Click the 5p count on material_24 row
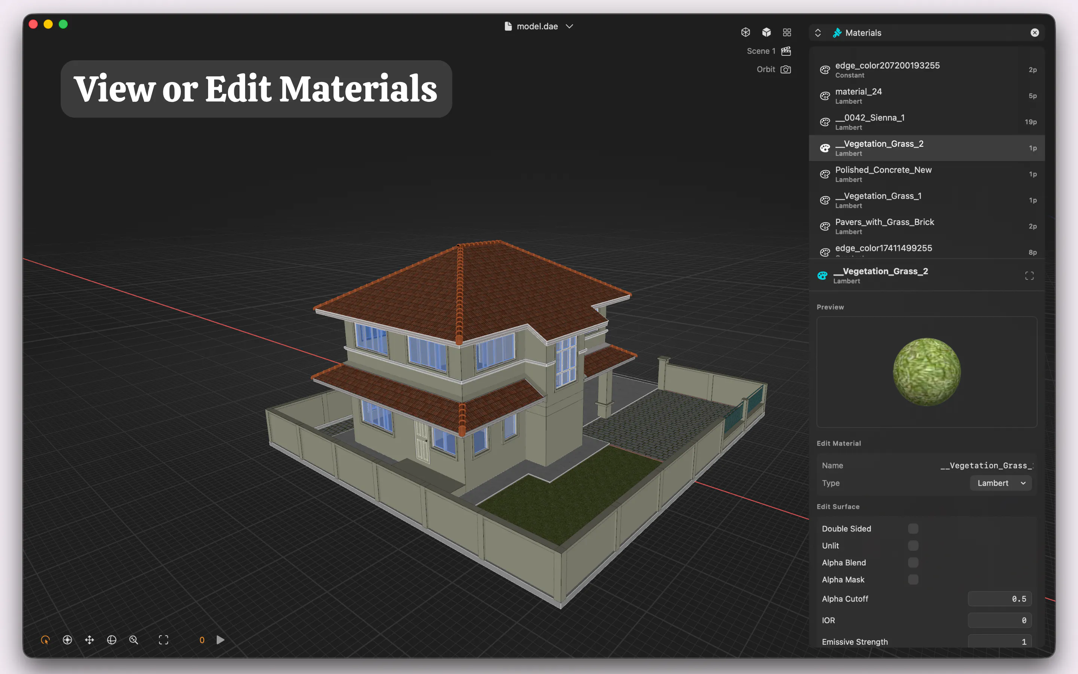The height and width of the screenshot is (674, 1078). (1033, 96)
